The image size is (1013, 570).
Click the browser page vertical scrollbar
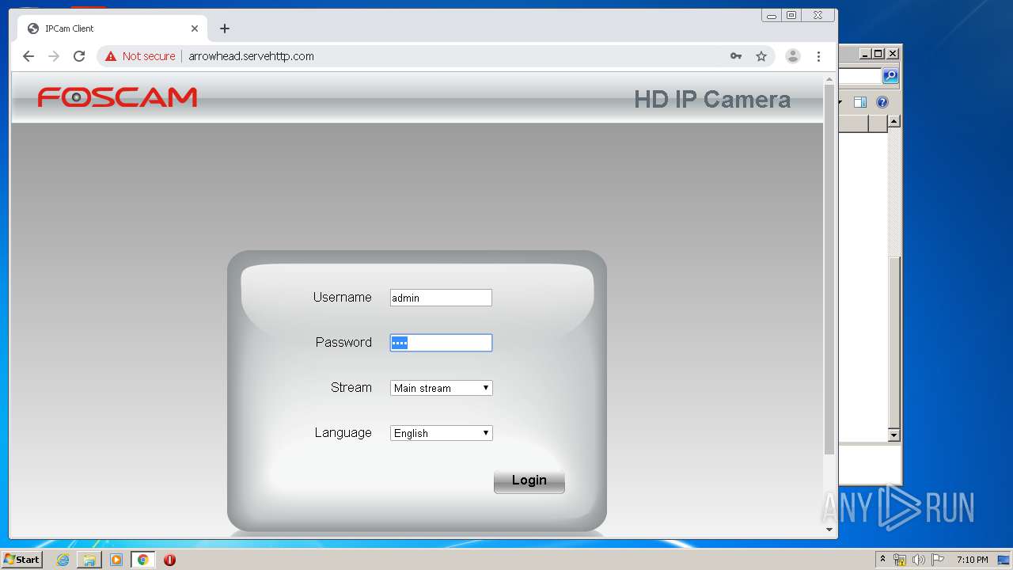[829, 269]
